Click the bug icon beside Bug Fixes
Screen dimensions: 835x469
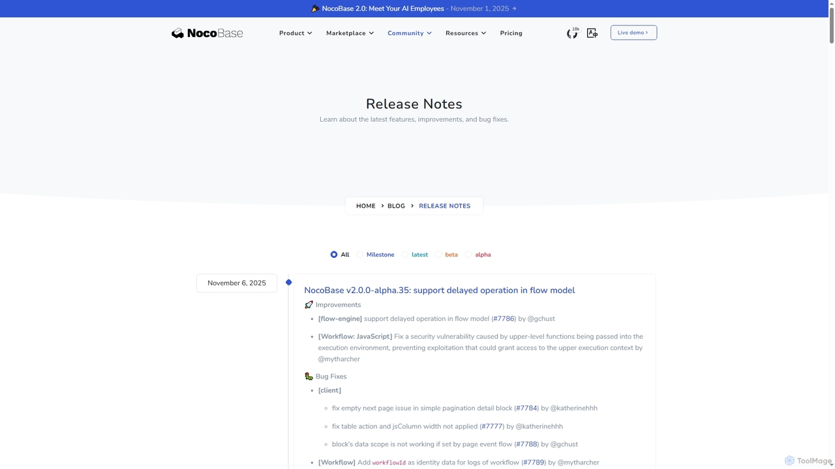click(x=309, y=377)
